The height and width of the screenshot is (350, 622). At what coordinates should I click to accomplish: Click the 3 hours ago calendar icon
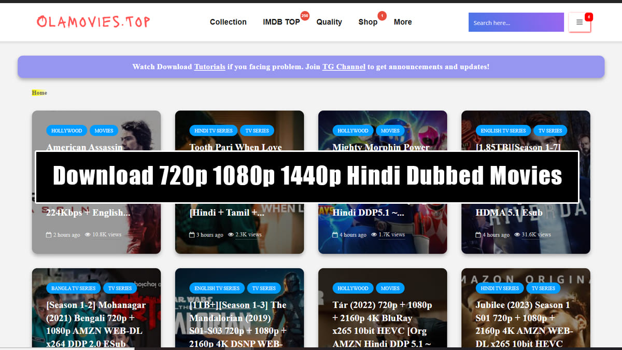click(x=192, y=235)
